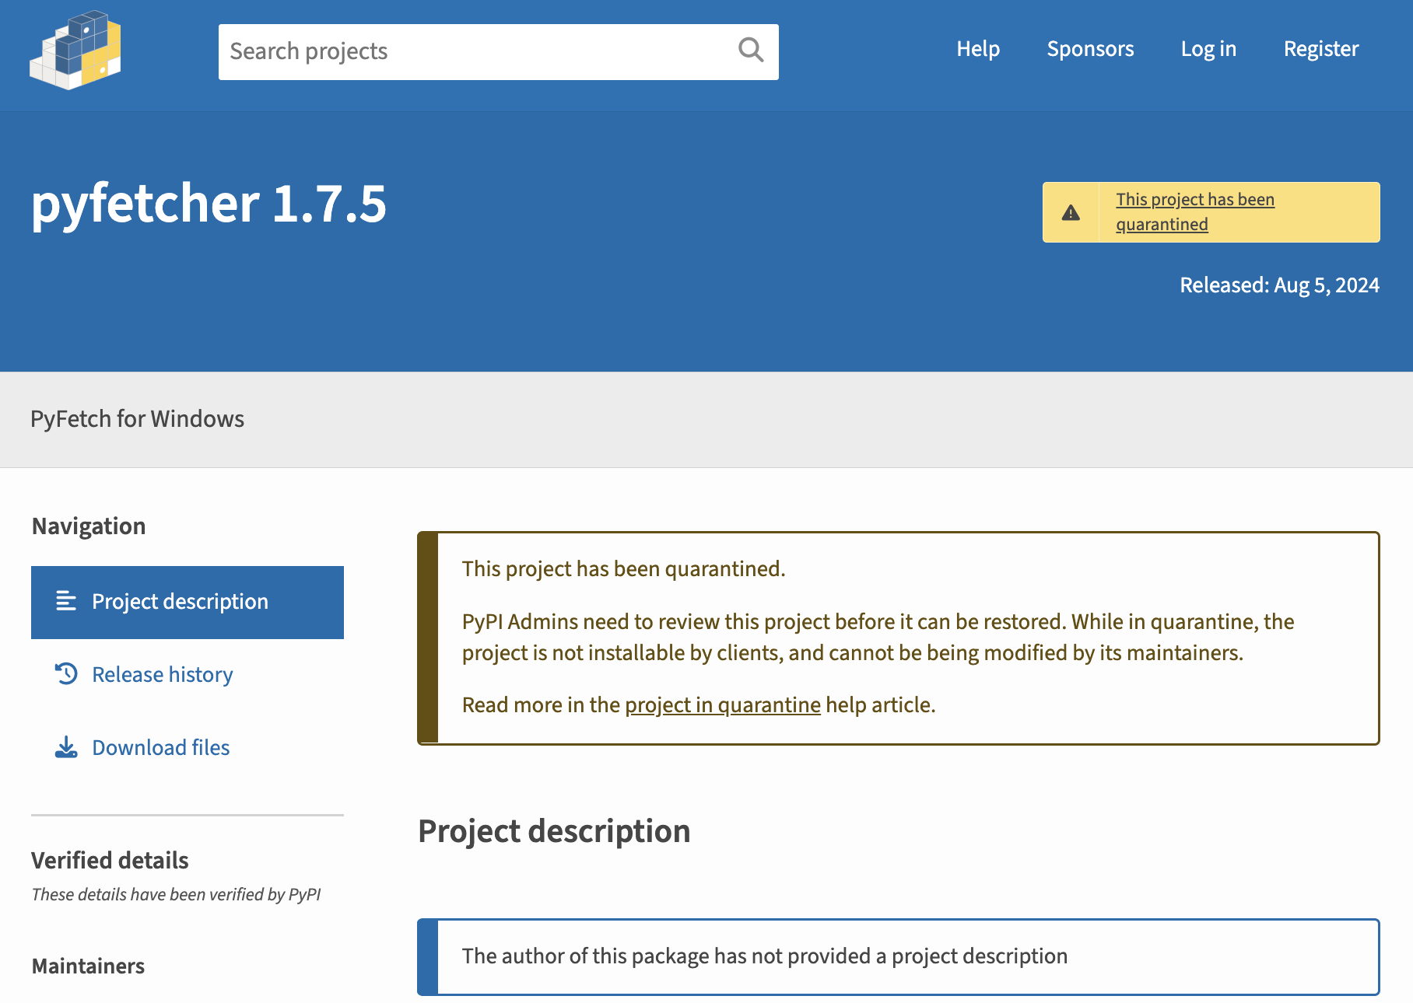The height and width of the screenshot is (1003, 1413).
Task: Click the Log in link
Action: [x=1208, y=49]
